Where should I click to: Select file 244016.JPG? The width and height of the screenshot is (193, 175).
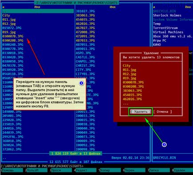click(x=12, y=128)
